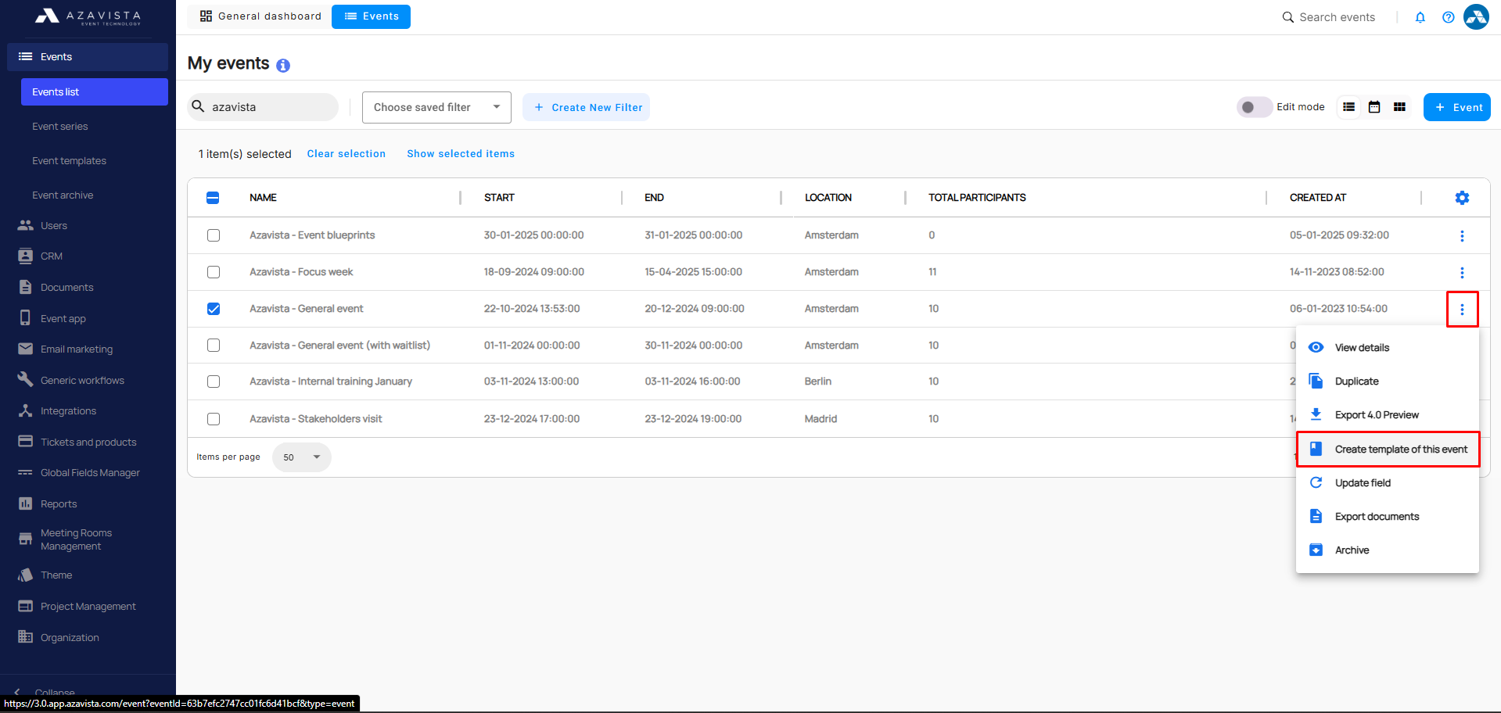Click the azavista search filter field
Viewport: 1501px width, 713px height.
(263, 107)
